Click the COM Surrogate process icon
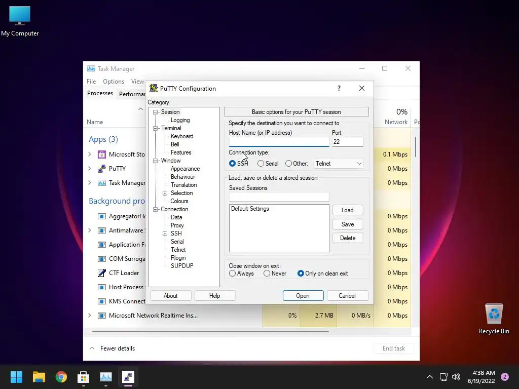This screenshot has height=389, width=519. click(x=101, y=259)
